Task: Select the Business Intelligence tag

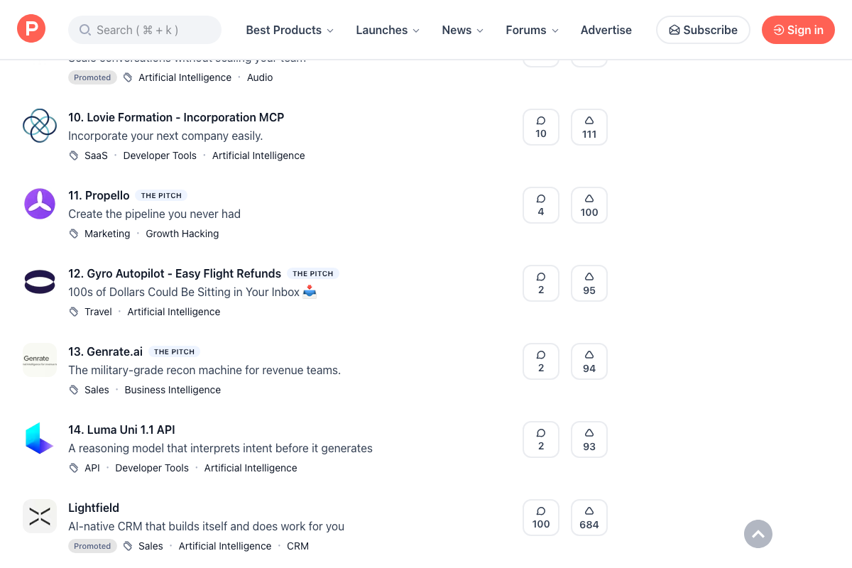Action: tap(173, 390)
